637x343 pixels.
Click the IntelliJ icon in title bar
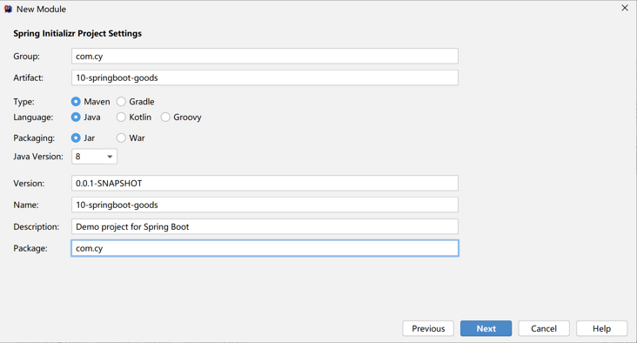click(8, 9)
